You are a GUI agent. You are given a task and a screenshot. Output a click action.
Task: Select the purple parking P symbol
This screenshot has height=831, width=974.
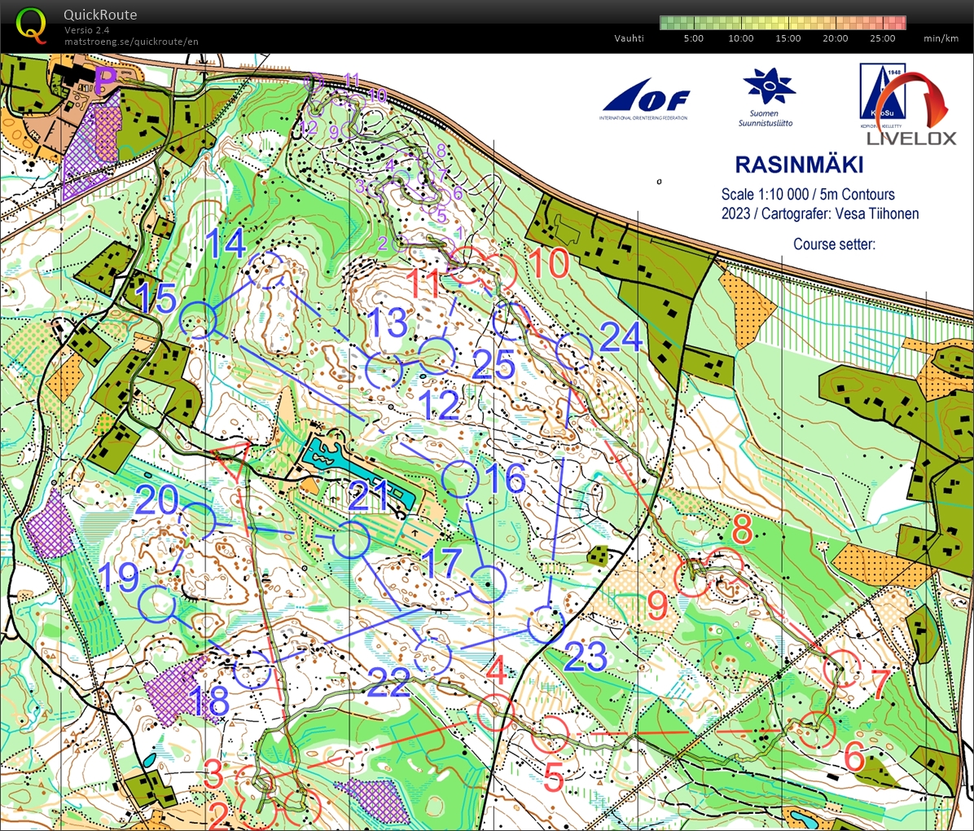pos(103,81)
